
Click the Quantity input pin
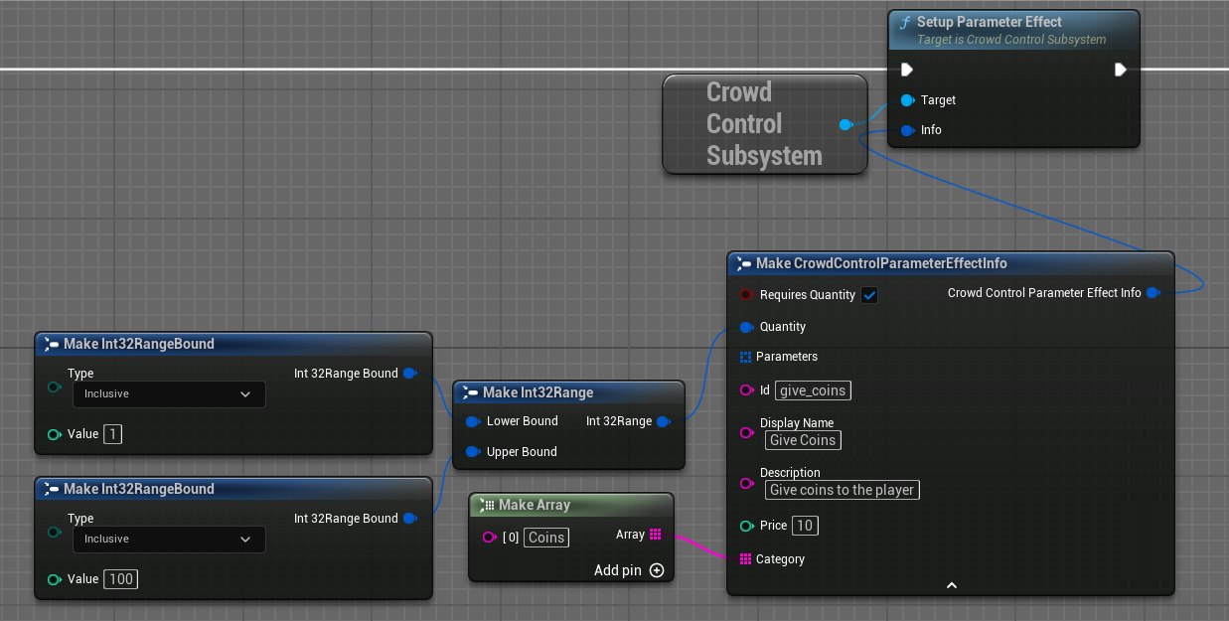746,327
